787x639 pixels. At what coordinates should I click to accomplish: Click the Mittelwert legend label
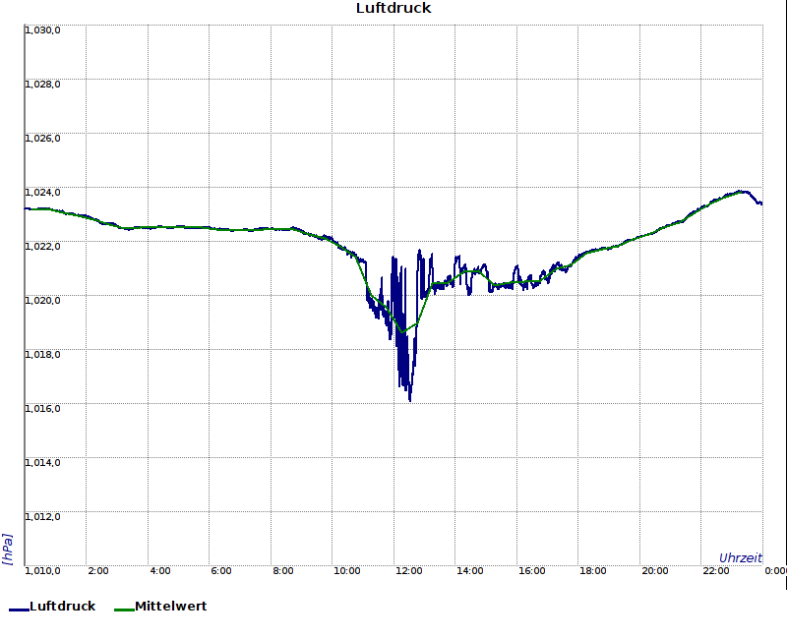170,606
